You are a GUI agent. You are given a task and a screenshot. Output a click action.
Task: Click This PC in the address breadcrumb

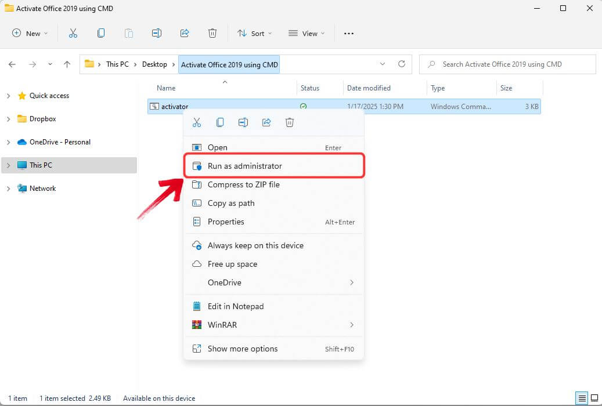click(x=117, y=64)
